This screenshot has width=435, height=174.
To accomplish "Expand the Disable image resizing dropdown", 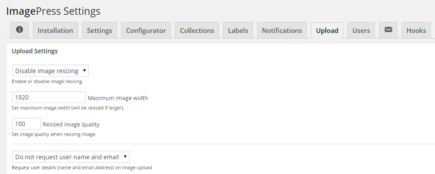I will 51,71.
